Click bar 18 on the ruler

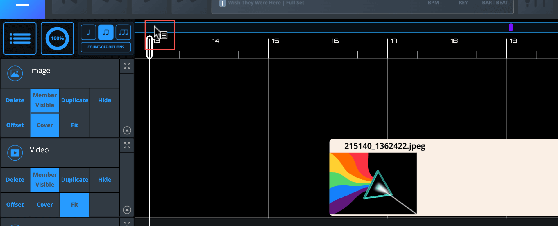(x=454, y=41)
